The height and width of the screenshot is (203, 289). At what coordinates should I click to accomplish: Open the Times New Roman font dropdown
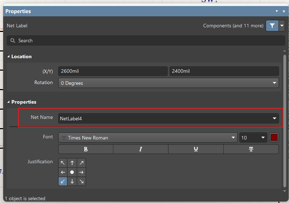pos(148,138)
